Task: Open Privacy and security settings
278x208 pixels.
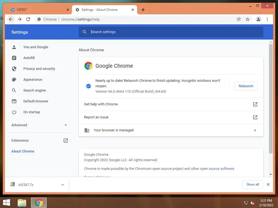Action: [x=39, y=69]
